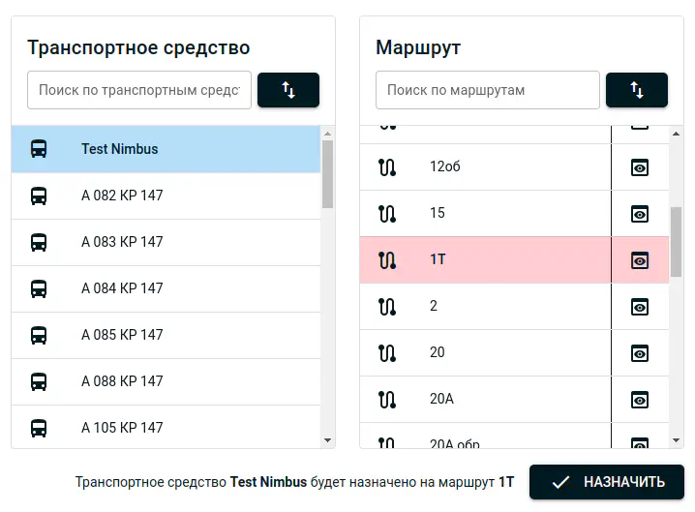Click the bus icon for A 083 КР 147
695x512 pixels.
click(39, 242)
